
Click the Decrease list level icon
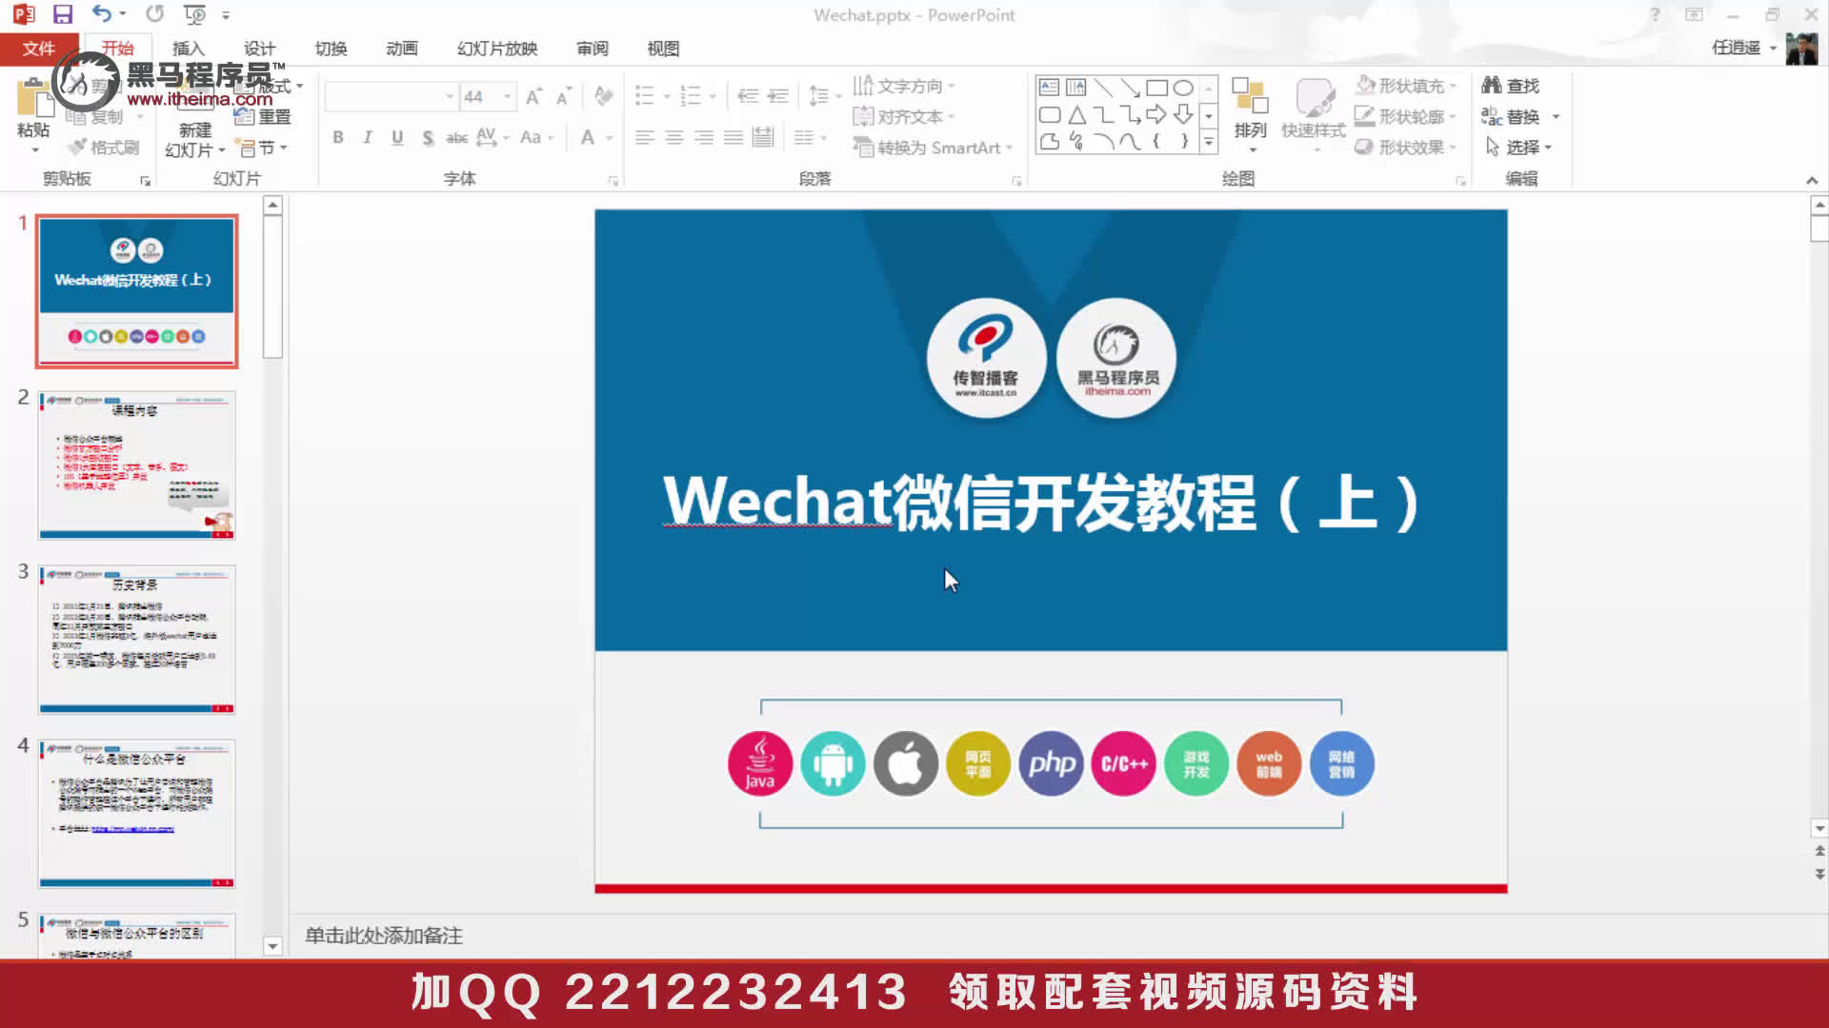(x=748, y=96)
